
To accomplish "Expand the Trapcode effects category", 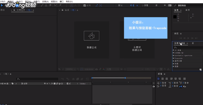I will point(174,58).
